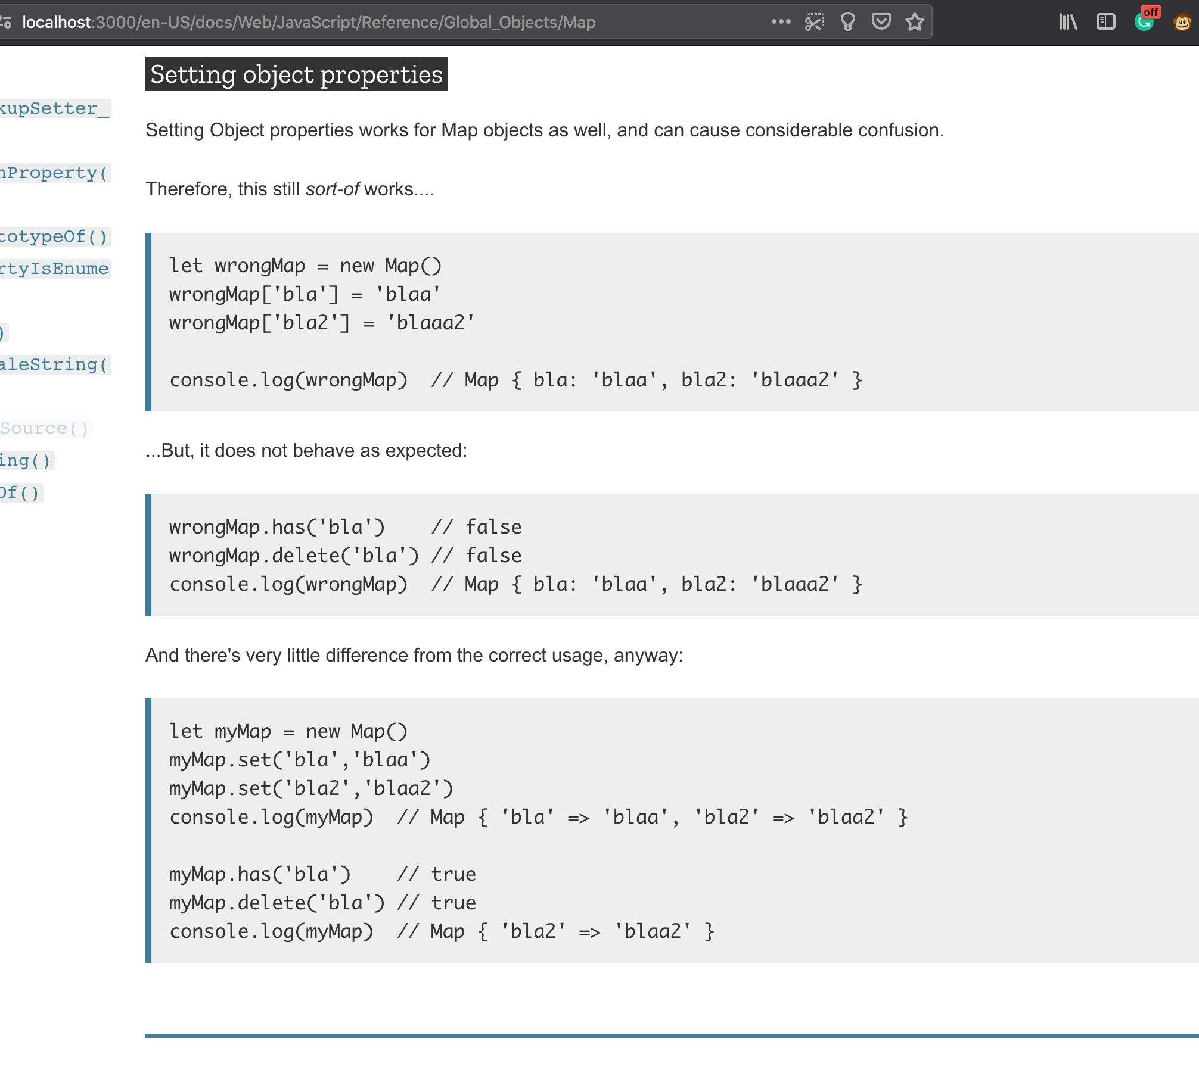This screenshot has width=1199, height=1079.
Task: Select the getPrototypeOf() sidebar link
Action: (x=54, y=236)
